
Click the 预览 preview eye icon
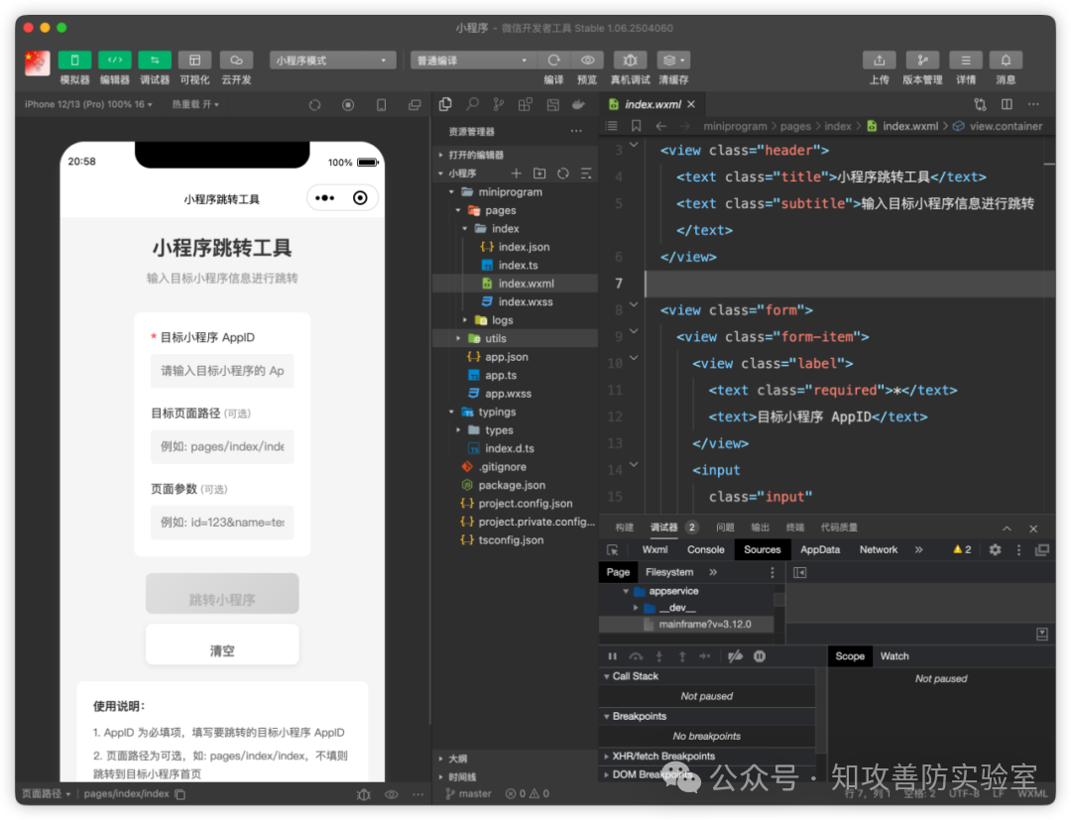coord(587,60)
